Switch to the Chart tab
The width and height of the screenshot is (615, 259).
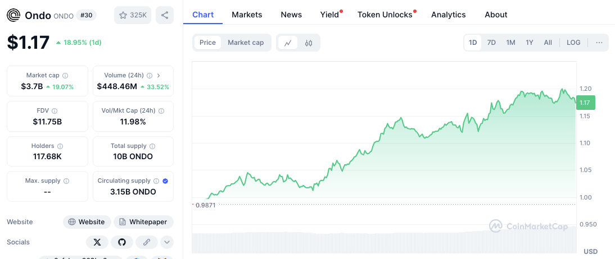click(203, 15)
